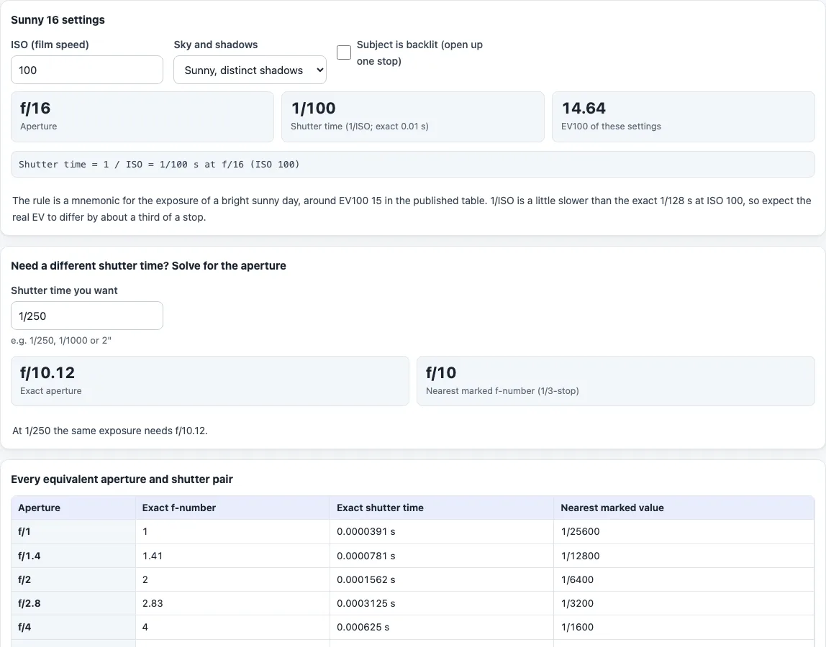Click the ISO film speed input field
Image resolution: width=826 pixels, height=647 pixels.
87,70
